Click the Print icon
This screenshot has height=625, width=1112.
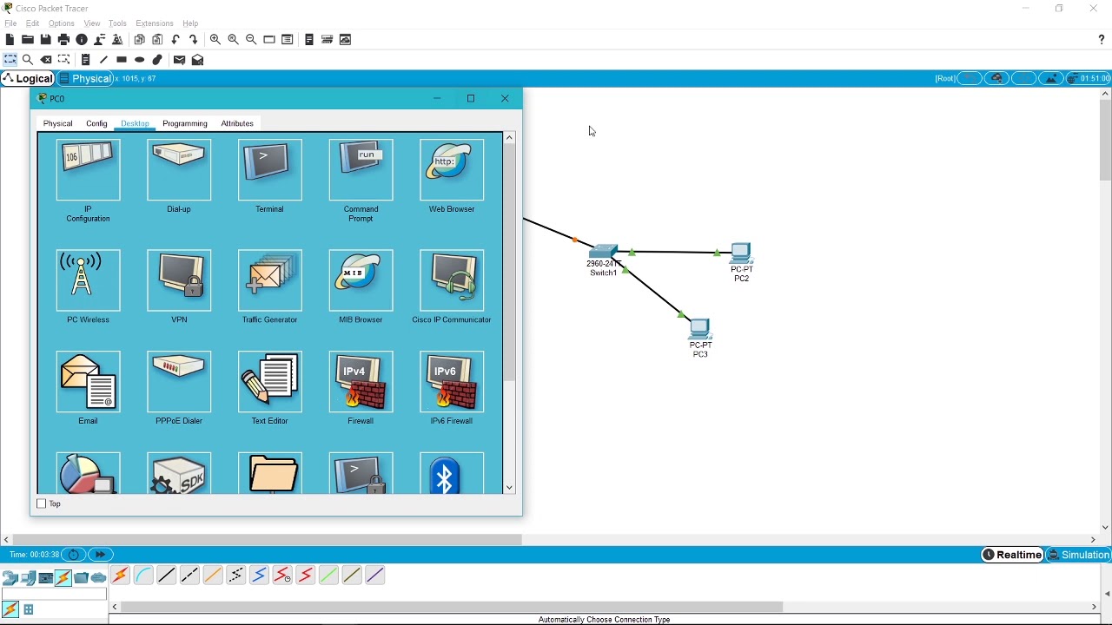point(63,40)
